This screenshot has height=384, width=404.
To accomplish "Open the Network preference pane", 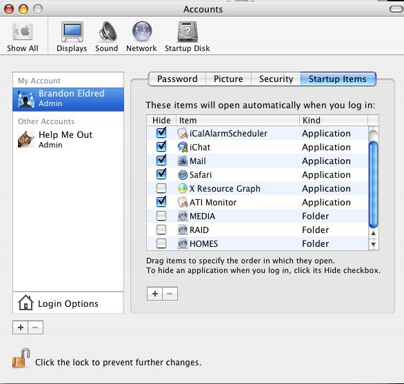I will [x=141, y=37].
